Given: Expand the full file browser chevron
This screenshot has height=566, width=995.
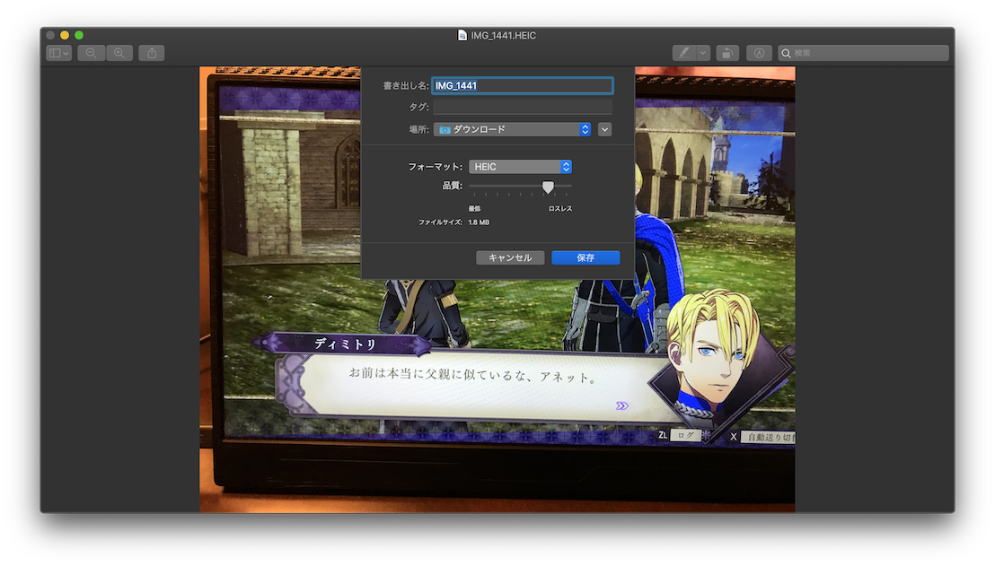Looking at the screenshot, I should [605, 129].
